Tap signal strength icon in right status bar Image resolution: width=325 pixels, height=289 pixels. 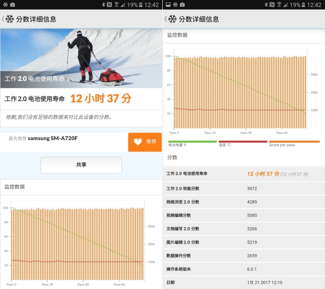(285, 4)
